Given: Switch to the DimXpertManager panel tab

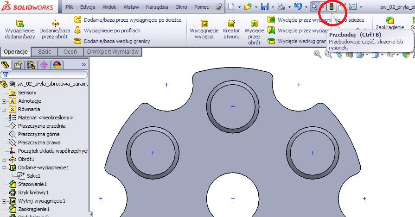Looking at the screenshot, I should [44, 65].
